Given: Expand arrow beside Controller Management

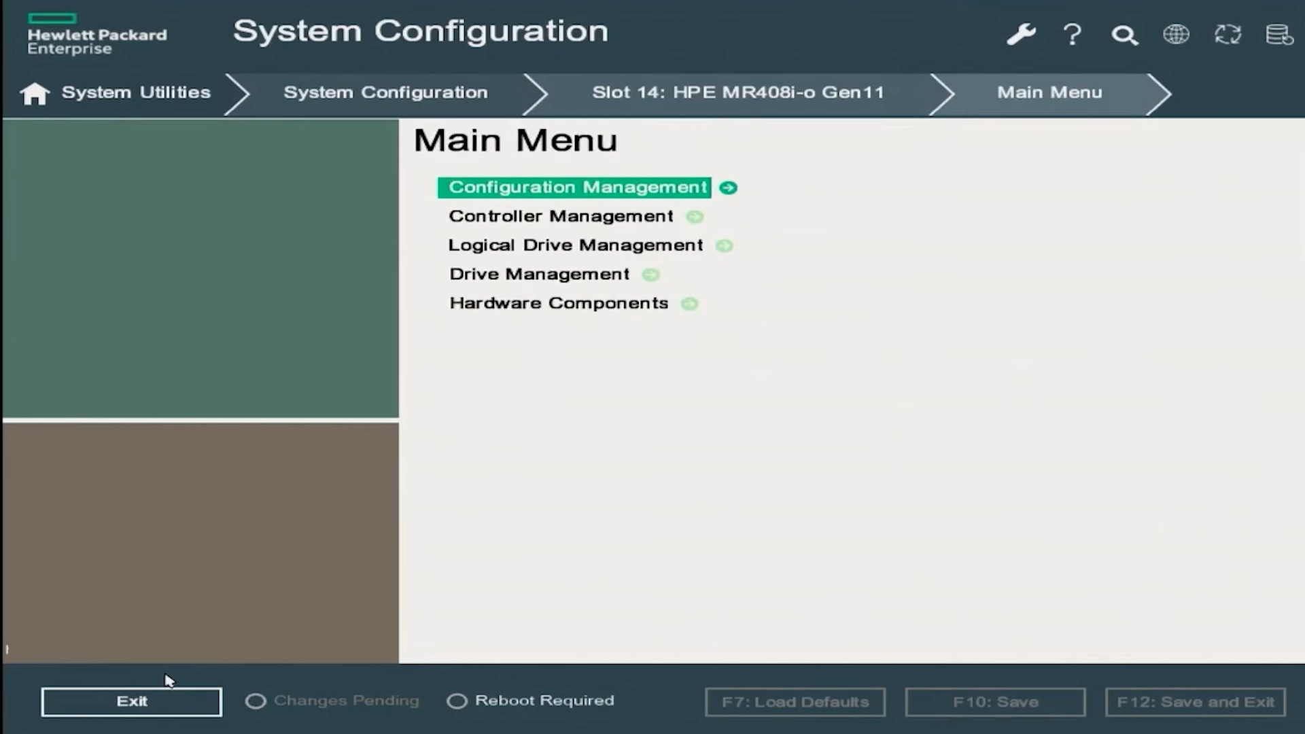Looking at the screenshot, I should (x=694, y=217).
